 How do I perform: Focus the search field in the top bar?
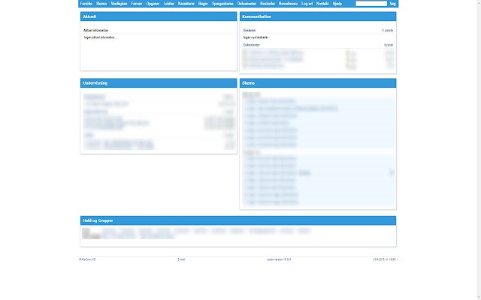pyautogui.click(x=371, y=4)
